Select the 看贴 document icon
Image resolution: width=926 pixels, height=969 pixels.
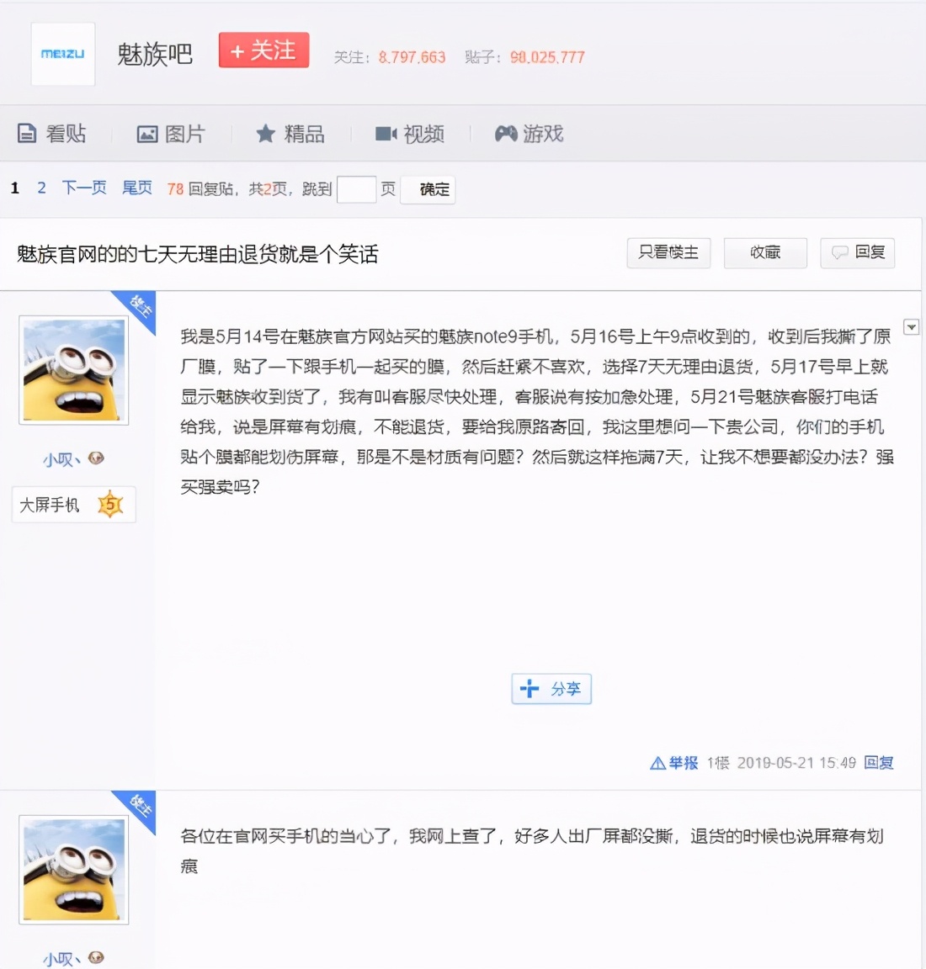[x=26, y=133]
